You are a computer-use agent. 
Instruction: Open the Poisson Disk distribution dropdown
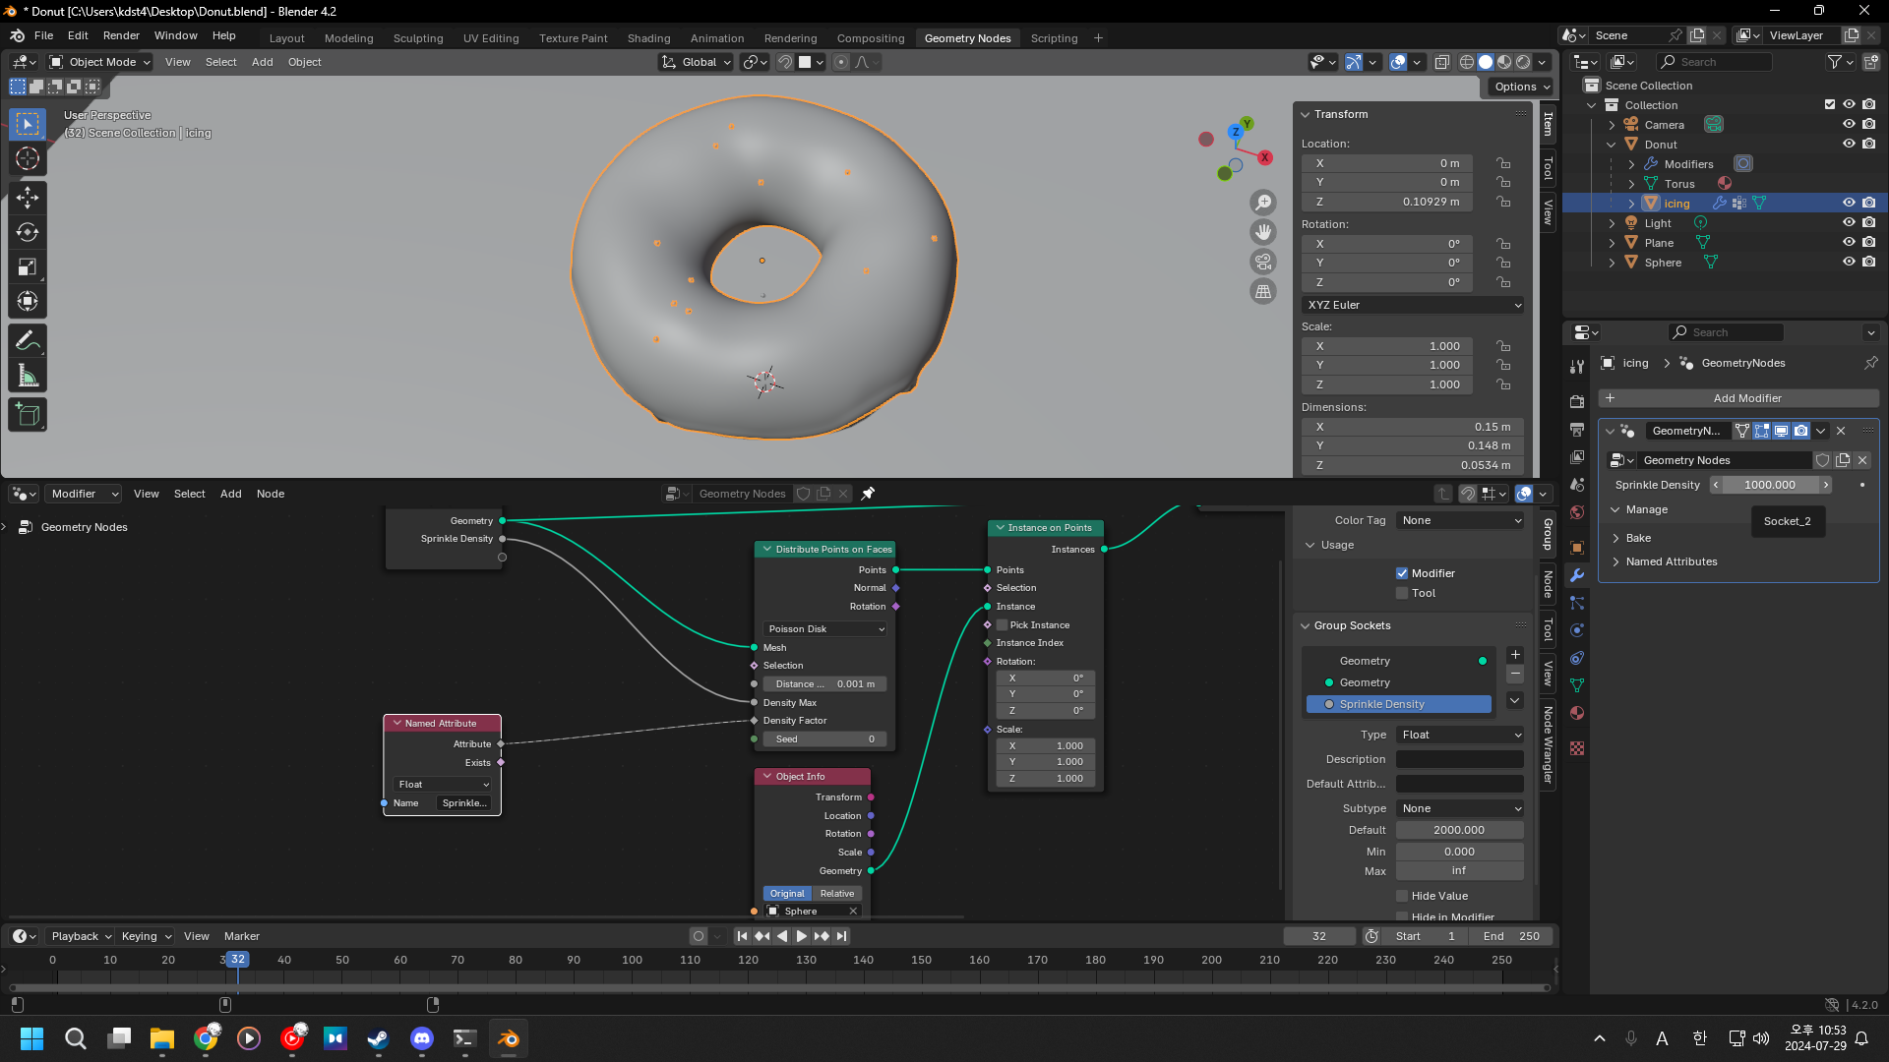pyautogui.click(x=825, y=629)
